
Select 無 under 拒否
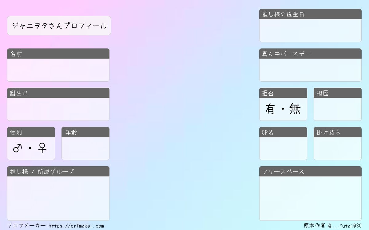pyautogui.click(x=295, y=109)
